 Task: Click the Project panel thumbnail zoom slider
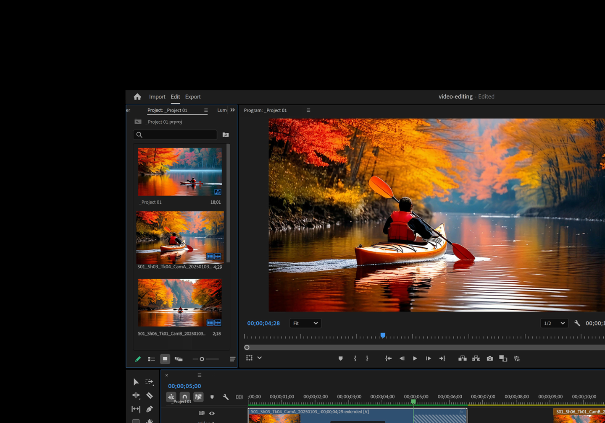coord(202,359)
